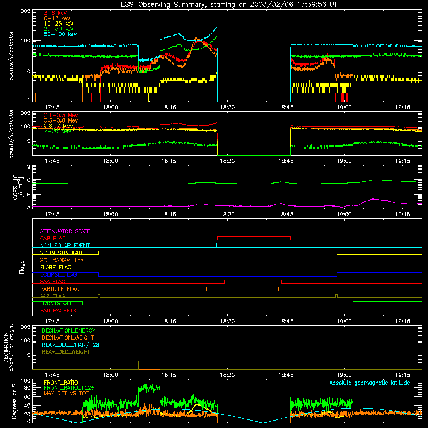Select the GAP_FLAG label
Image resolution: width=428 pixels, height=428 pixels.
point(52,238)
